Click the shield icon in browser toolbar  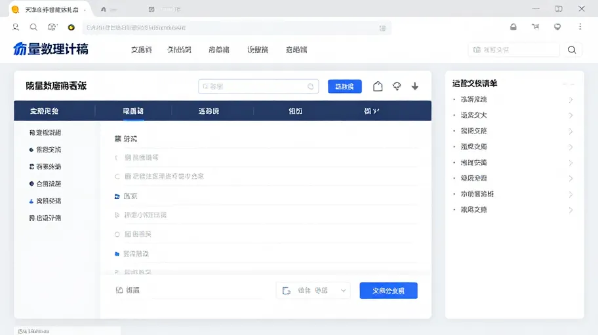pos(557,27)
